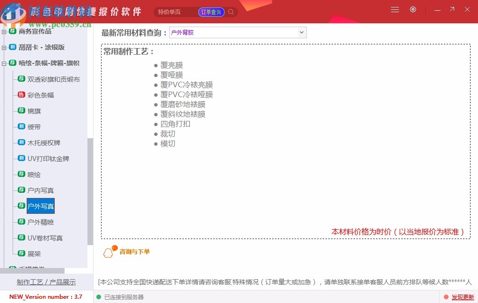Click the search magnifier beside 特价单页

click(x=231, y=12)
